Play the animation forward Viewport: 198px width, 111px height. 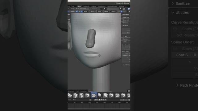(x=101, y=100)
